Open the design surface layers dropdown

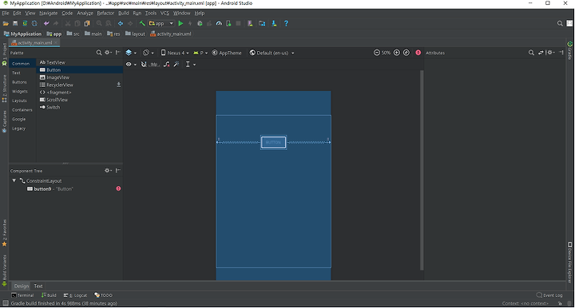click(131, 53)
